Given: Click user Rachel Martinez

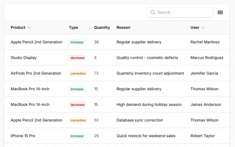Looking at the screenshot, I should [x=205, y=42].
